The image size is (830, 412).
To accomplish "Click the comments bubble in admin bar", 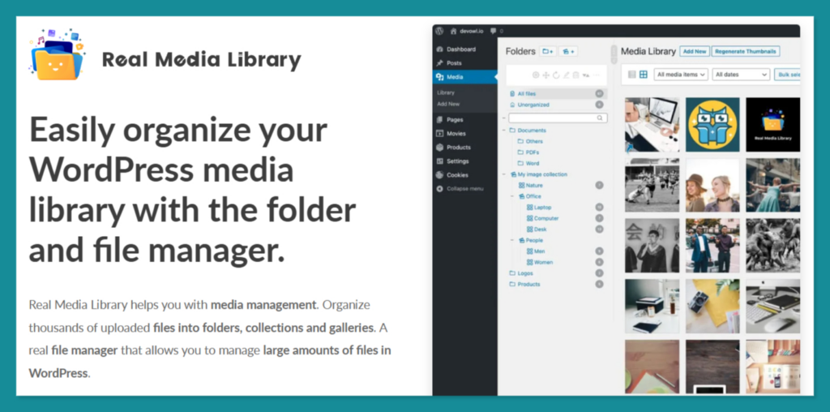I will (x=494, y=32).
